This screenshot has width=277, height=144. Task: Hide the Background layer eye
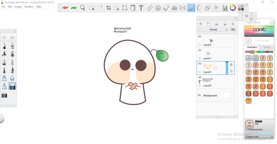[199, 95]
